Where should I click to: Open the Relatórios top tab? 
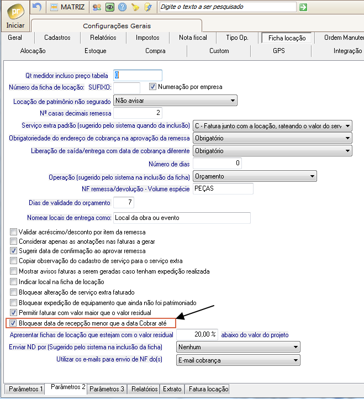click(103, 38)
